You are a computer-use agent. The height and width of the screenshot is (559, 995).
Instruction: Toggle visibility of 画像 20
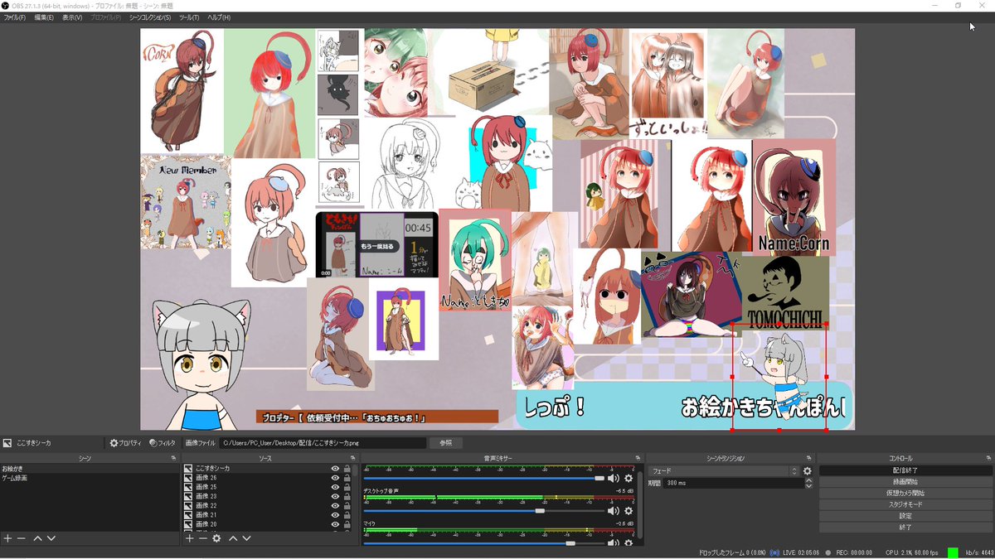[336, 524]
